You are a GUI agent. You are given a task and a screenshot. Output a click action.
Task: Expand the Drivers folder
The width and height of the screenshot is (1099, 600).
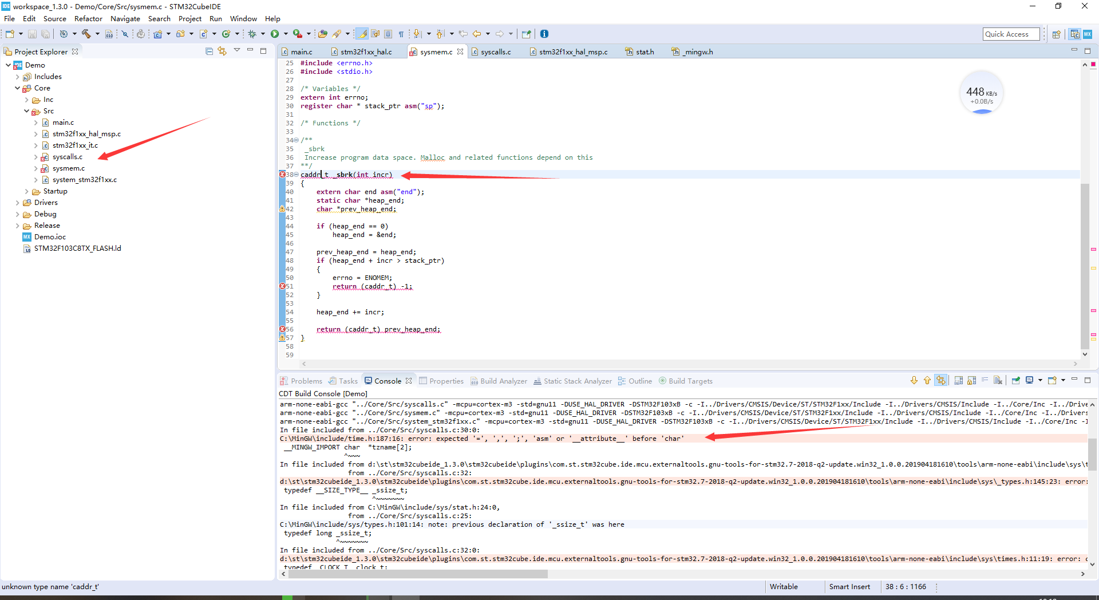click(17, 202)
